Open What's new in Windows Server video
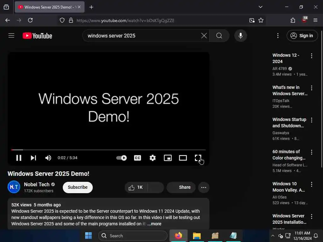This screenshot has width=323, height=242. point(290,90)
